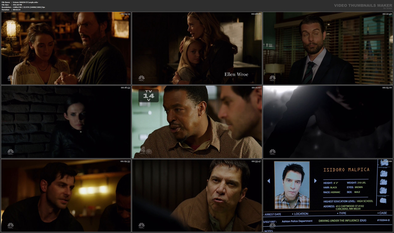The width and height of the screenshot is (394, 233).
Task: Click the left navigation arrow on Malpica's record
Action: coord(268,181)
